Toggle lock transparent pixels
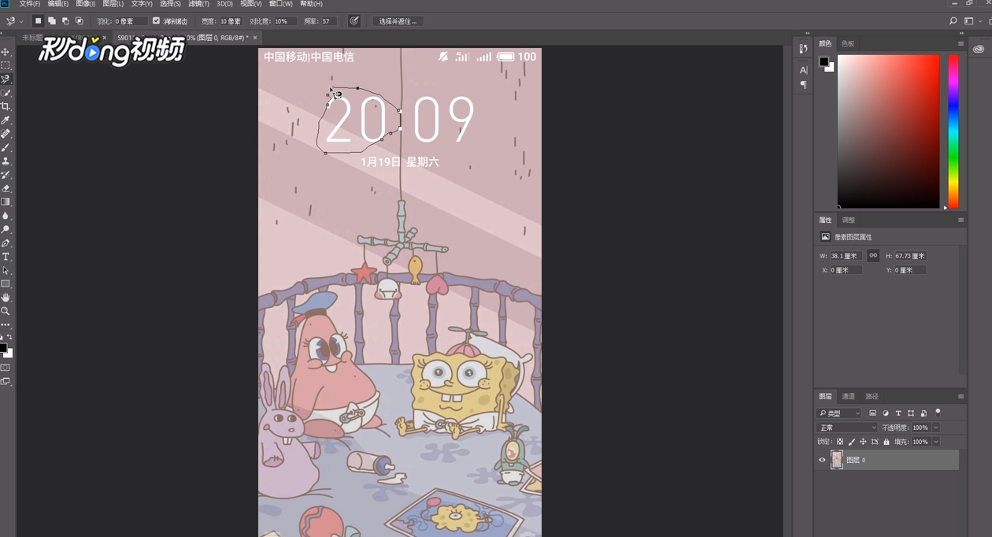 pos(840,442)
